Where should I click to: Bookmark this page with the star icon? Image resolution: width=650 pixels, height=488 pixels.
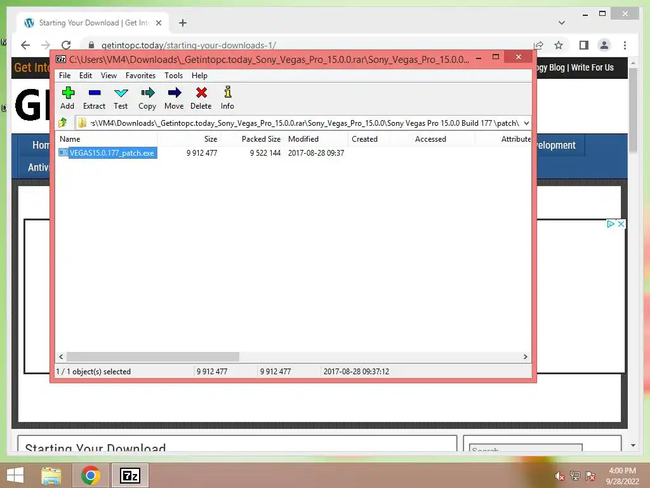pyautogui.click(x=559, y=45)
